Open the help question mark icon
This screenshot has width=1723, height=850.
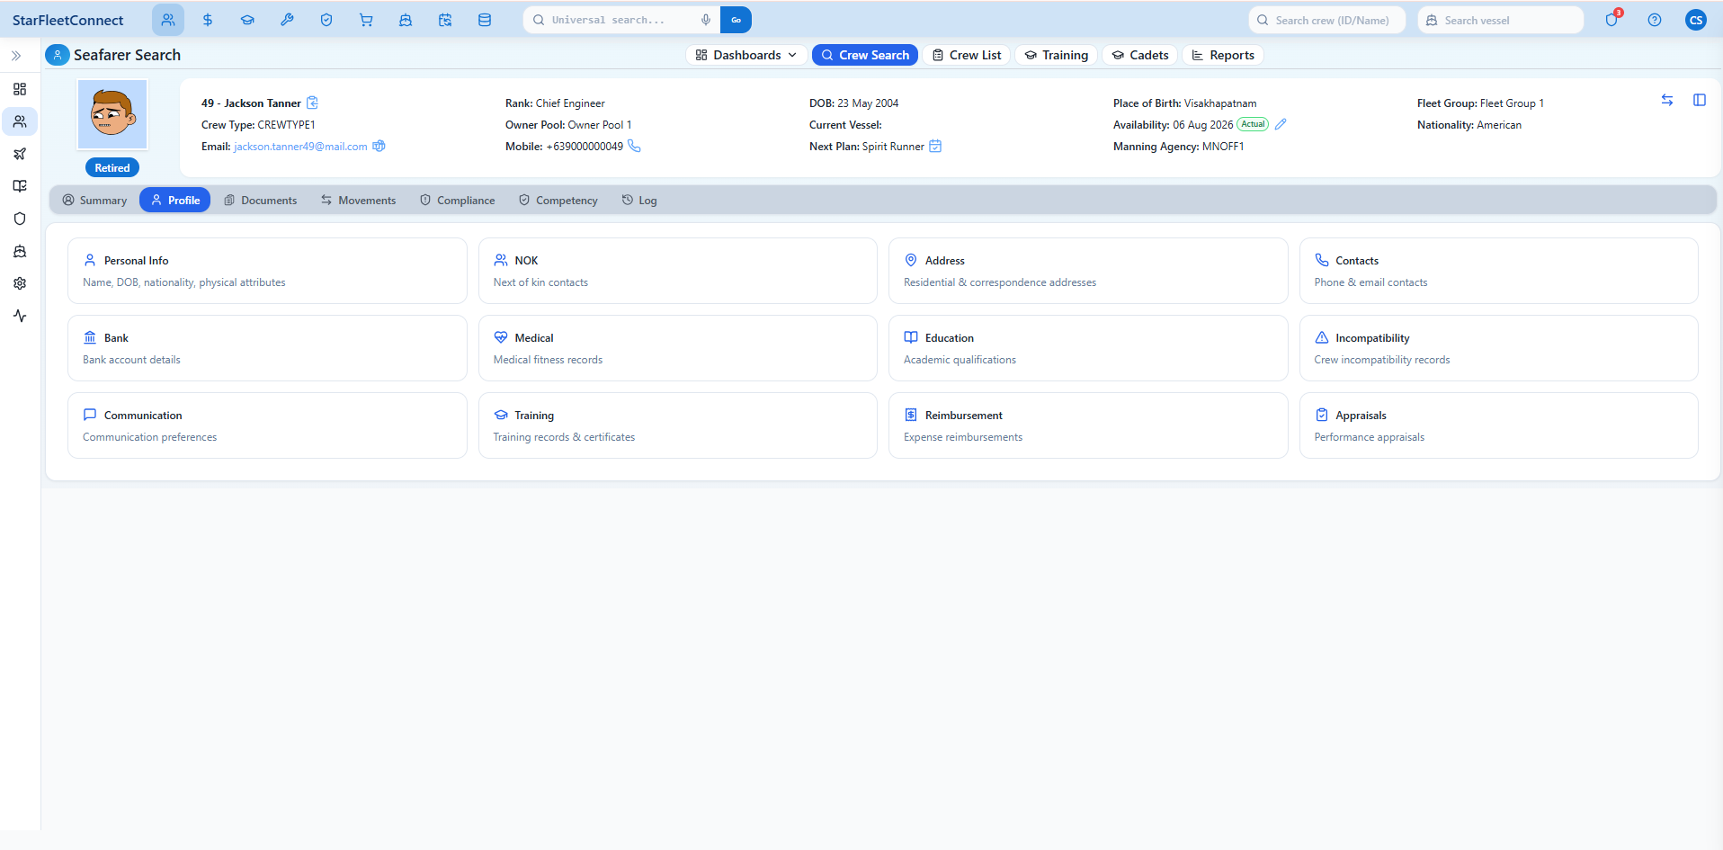pyautogui.click(x=1655, y=20)
